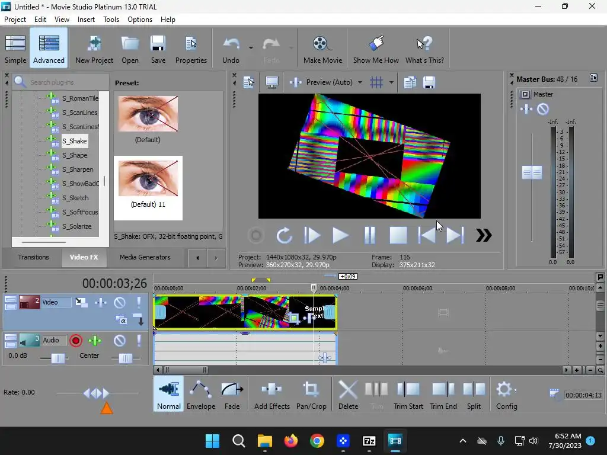Mute the Audio track
Screen dimensions: 607x455
119,341
